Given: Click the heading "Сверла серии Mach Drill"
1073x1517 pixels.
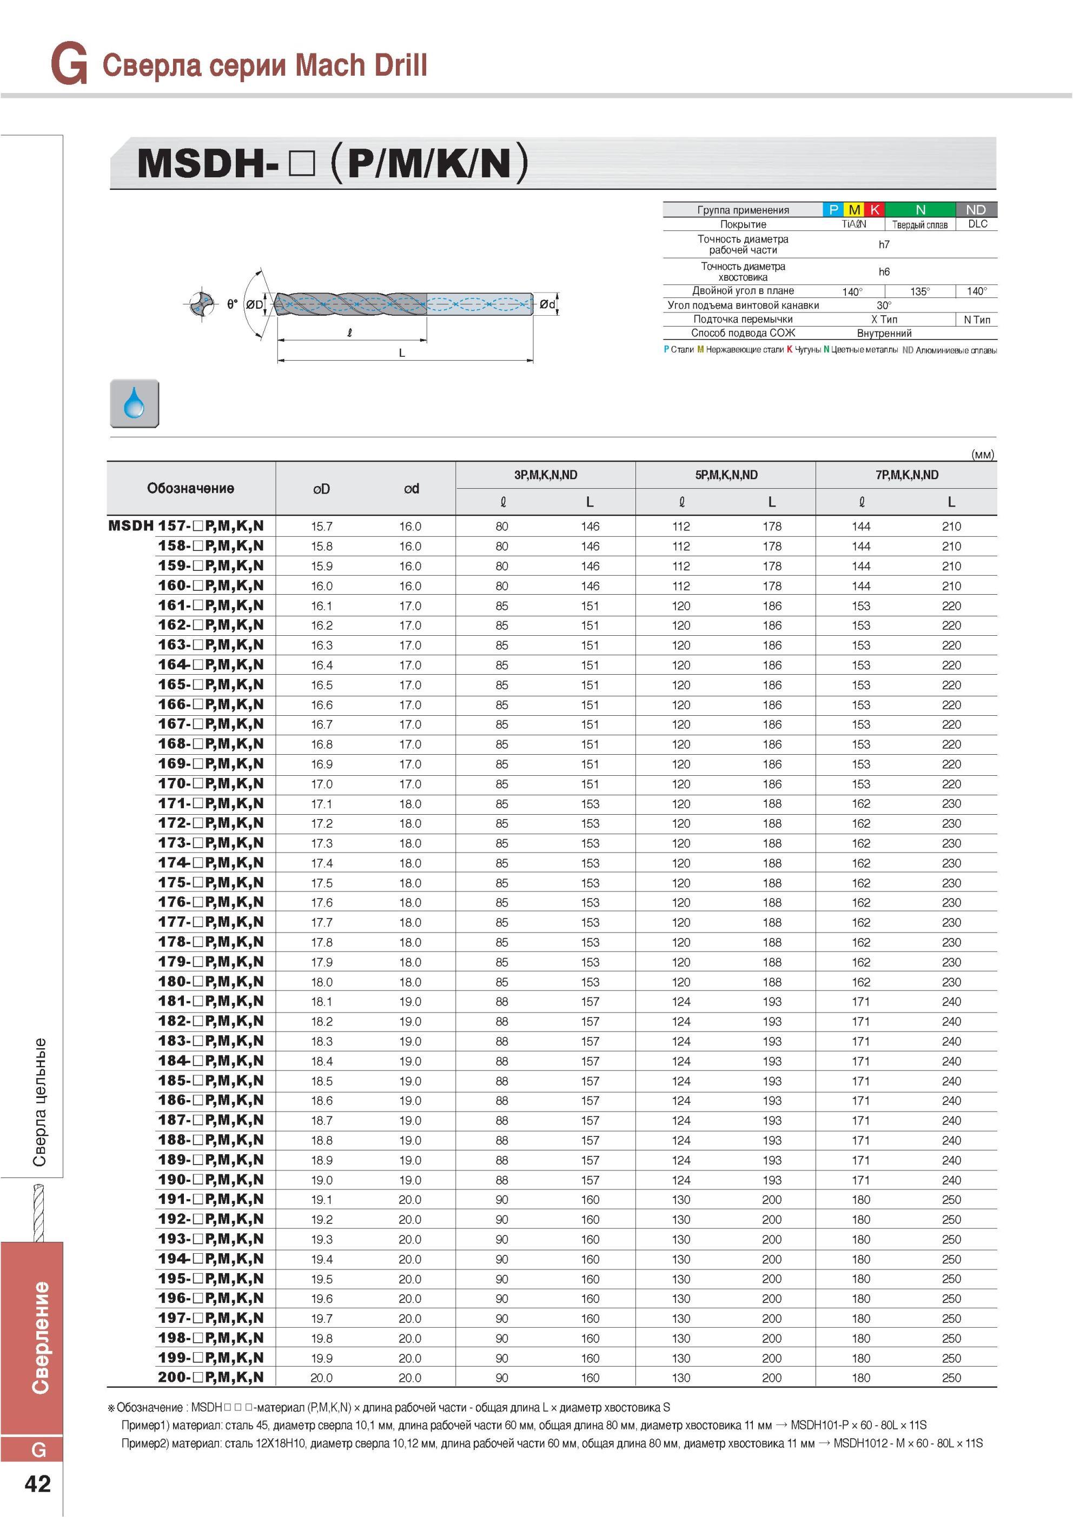Looking at the screenshot, I should tap(264, 65).
